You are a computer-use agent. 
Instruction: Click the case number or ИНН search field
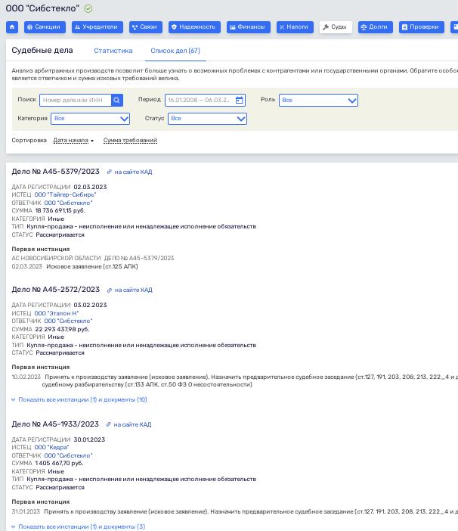pos(75,100)
